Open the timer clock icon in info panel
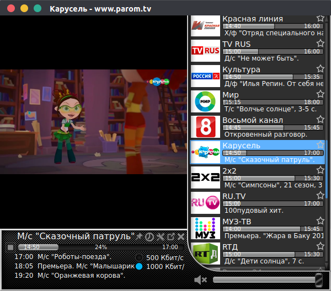The image size is (331, 291). pos(150,237)
